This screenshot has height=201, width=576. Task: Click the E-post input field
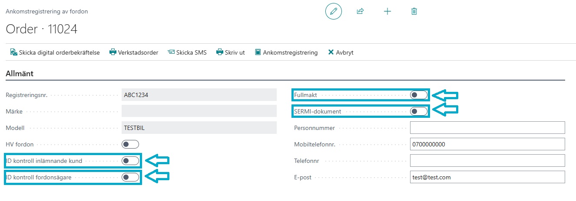pos(487,177)
